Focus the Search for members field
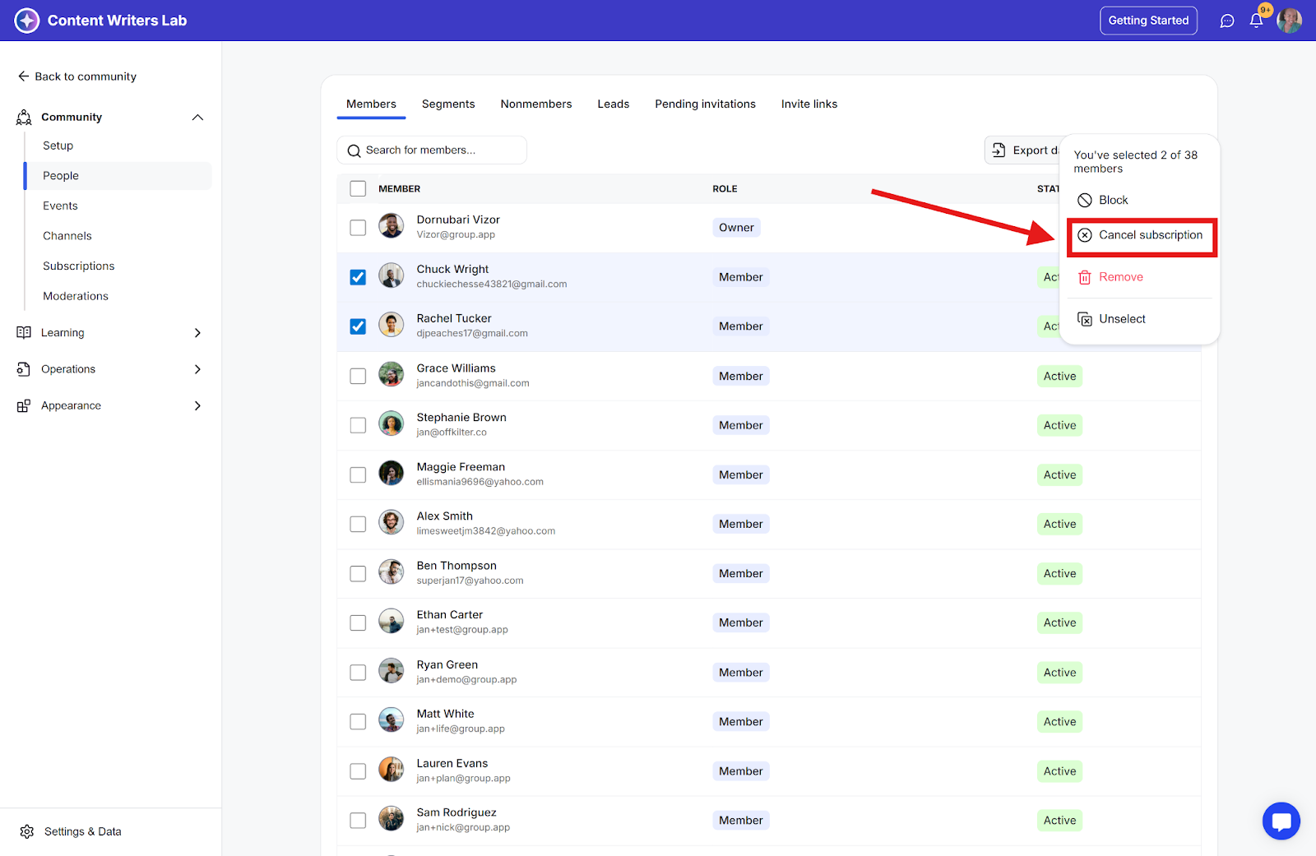The height and width of the screenshot is (856, 1316). tap(432, 150)
